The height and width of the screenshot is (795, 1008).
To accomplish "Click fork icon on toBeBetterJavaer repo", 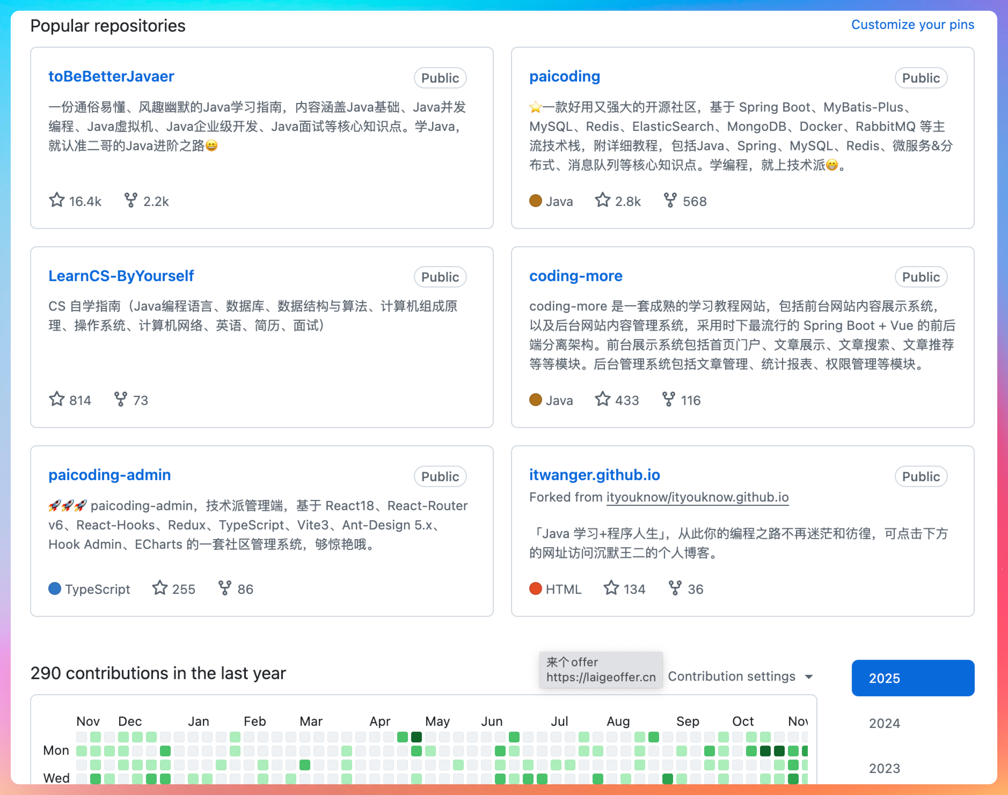I will pos(131,200).
